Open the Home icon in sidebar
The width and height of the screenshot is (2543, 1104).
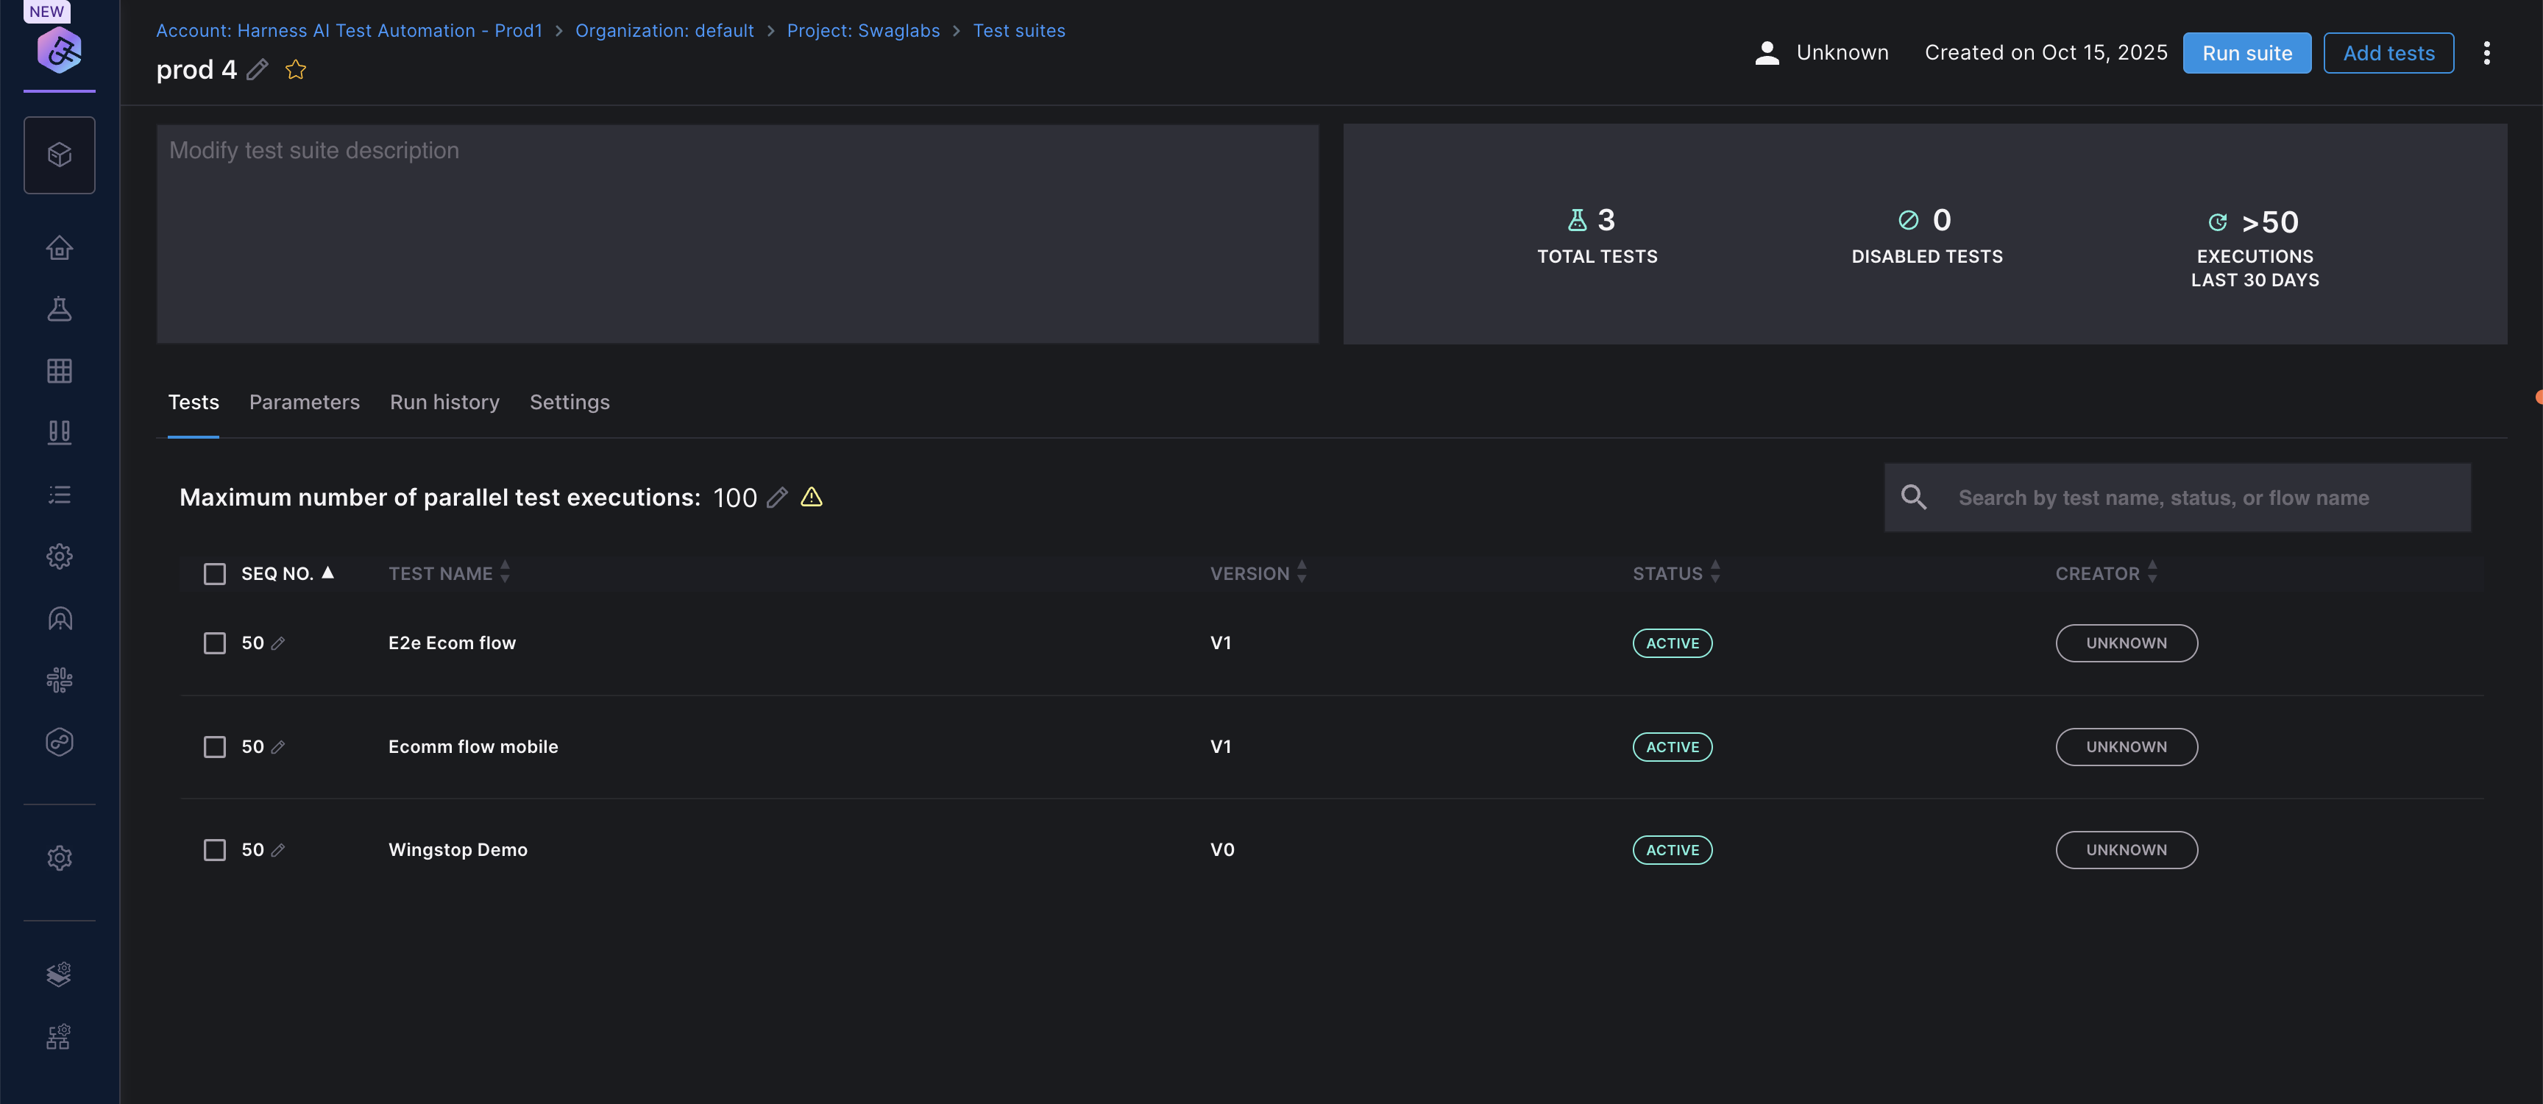coord(59,248)
